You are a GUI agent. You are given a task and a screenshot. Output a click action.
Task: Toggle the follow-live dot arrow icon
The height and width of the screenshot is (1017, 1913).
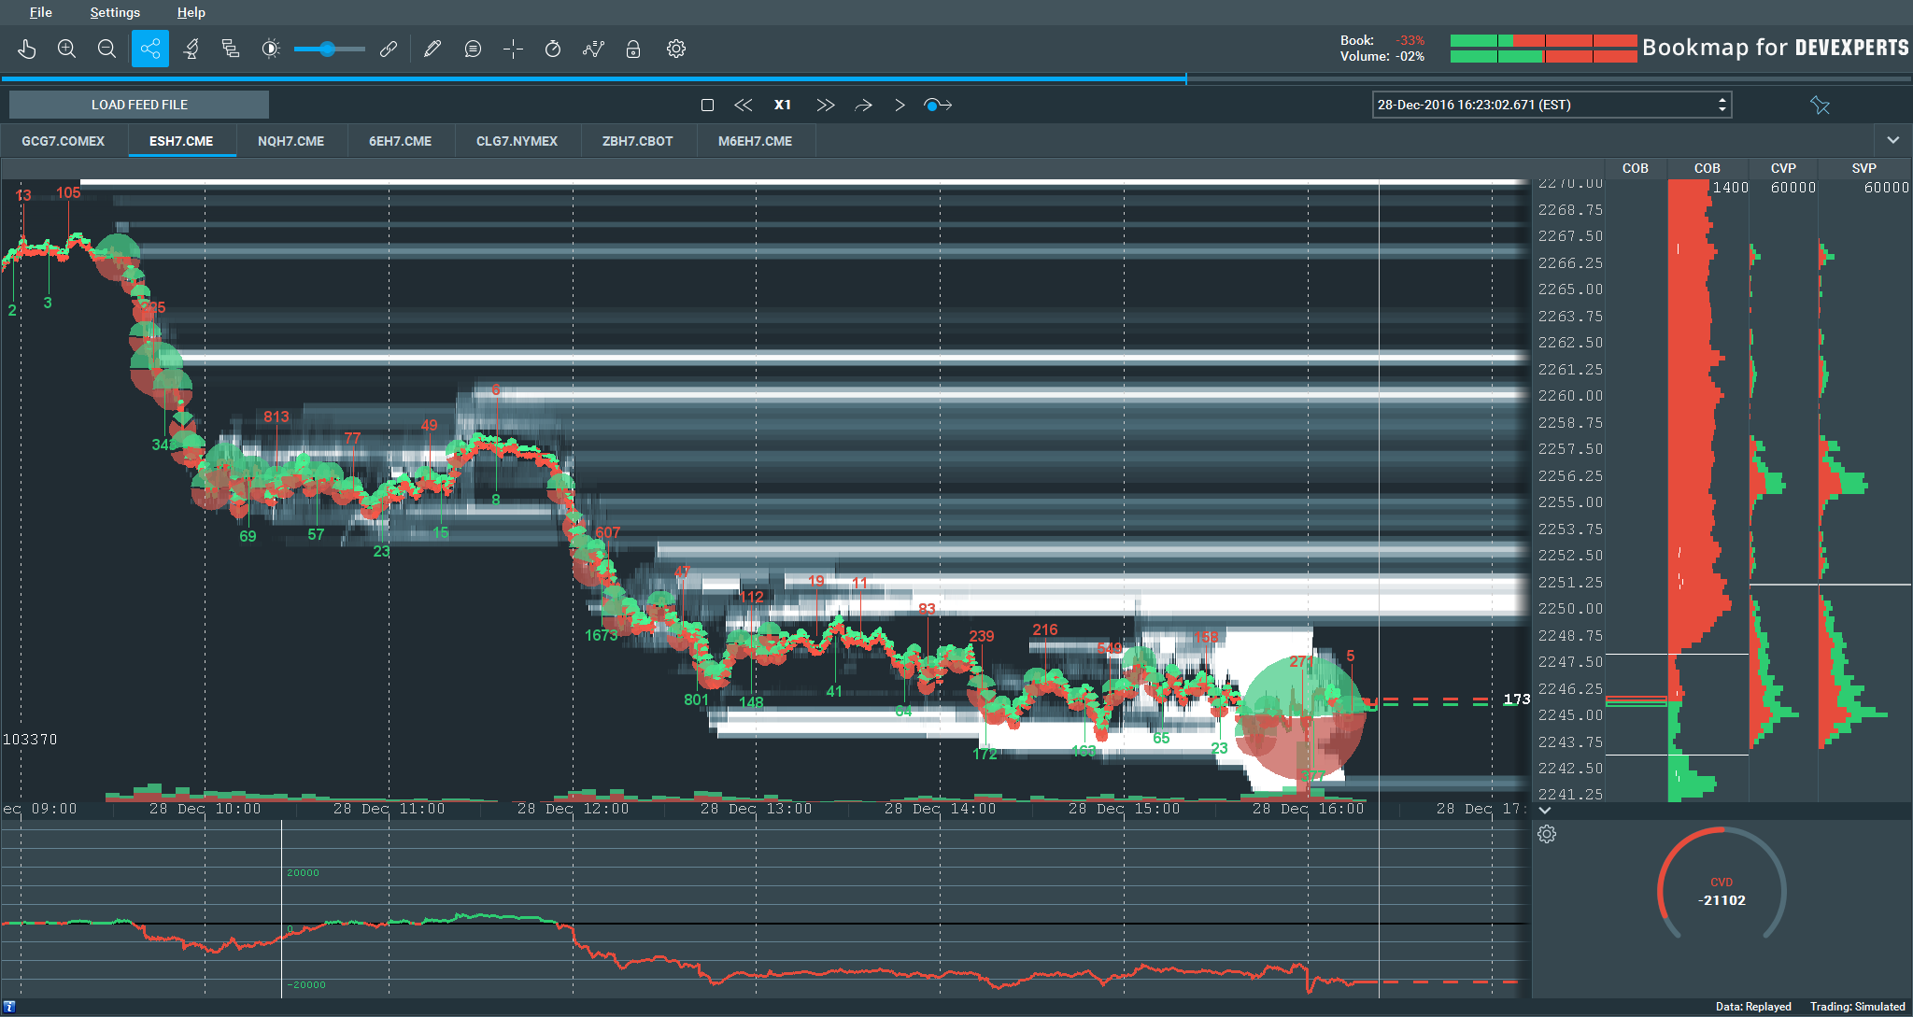coord(937,105)
